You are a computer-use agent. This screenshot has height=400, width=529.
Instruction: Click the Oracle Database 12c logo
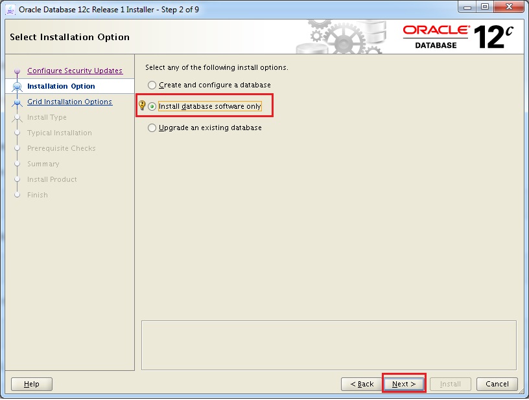[x=458, y=38]
